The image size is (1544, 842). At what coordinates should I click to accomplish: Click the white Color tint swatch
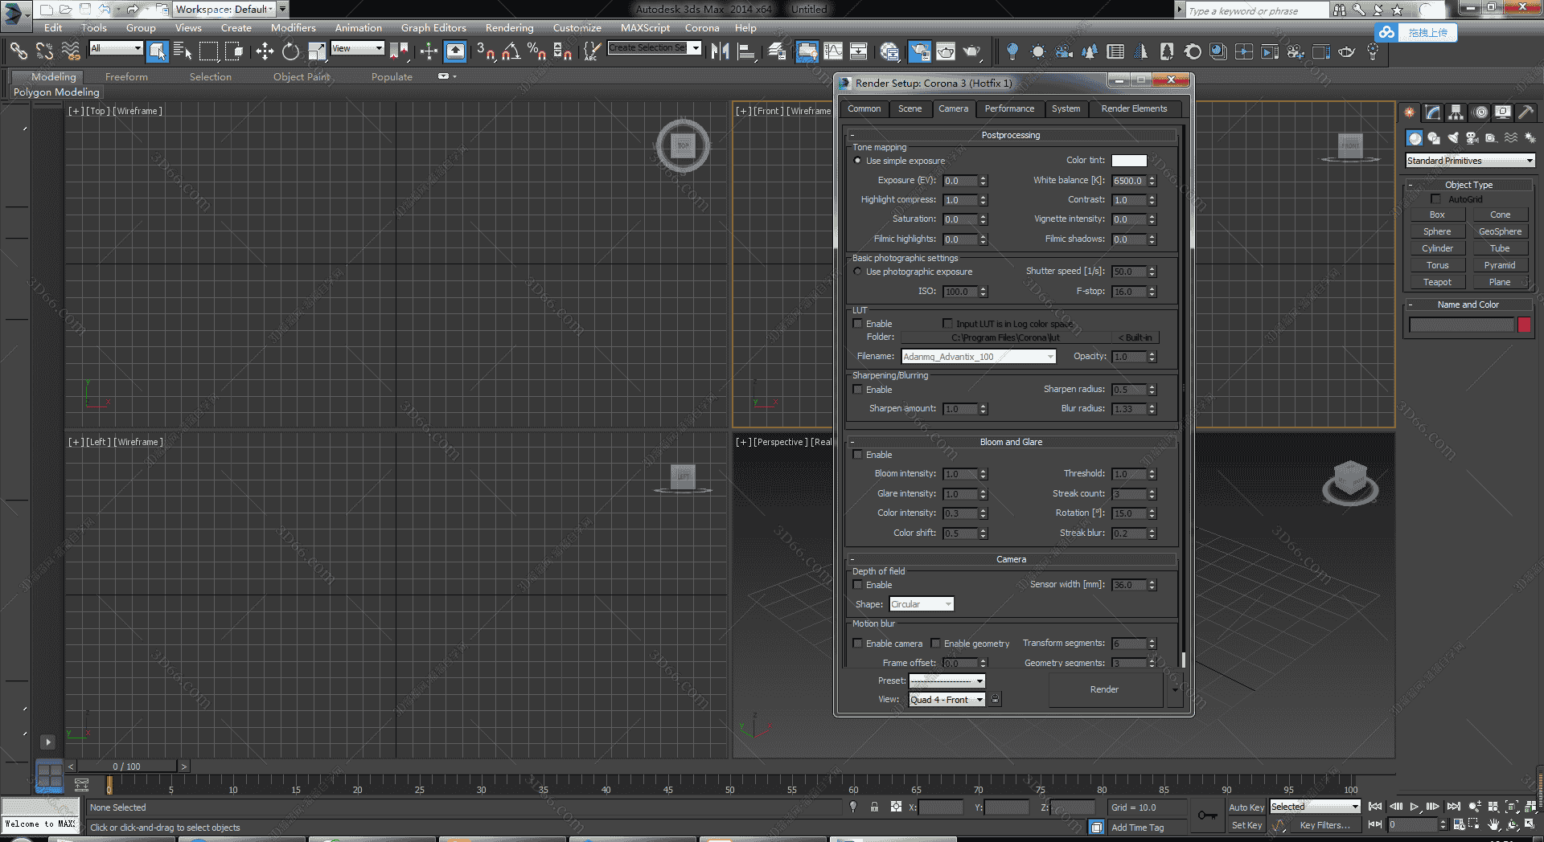[1128, 161]
